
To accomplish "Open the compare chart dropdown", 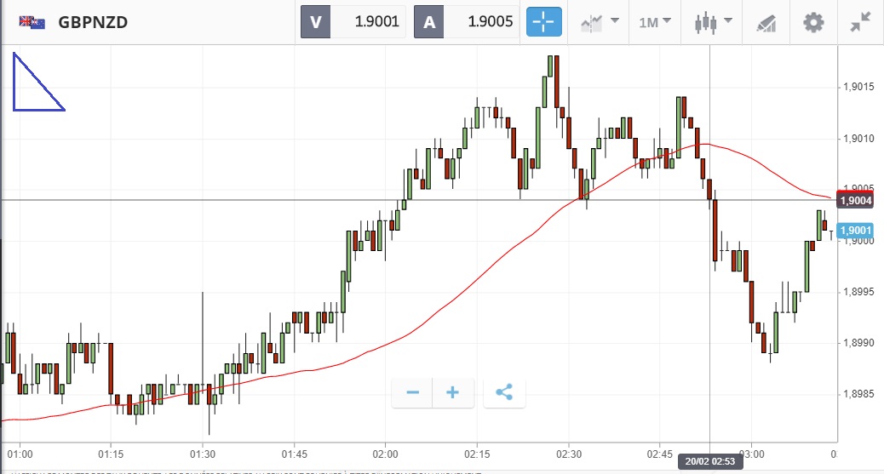I will pyautogui.click(x=600, y=22).
